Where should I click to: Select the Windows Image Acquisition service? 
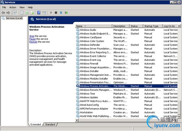click(x=127, y=67)
